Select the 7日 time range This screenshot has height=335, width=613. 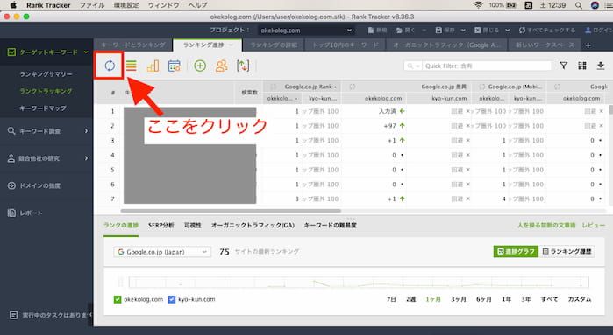click(391, 299)
